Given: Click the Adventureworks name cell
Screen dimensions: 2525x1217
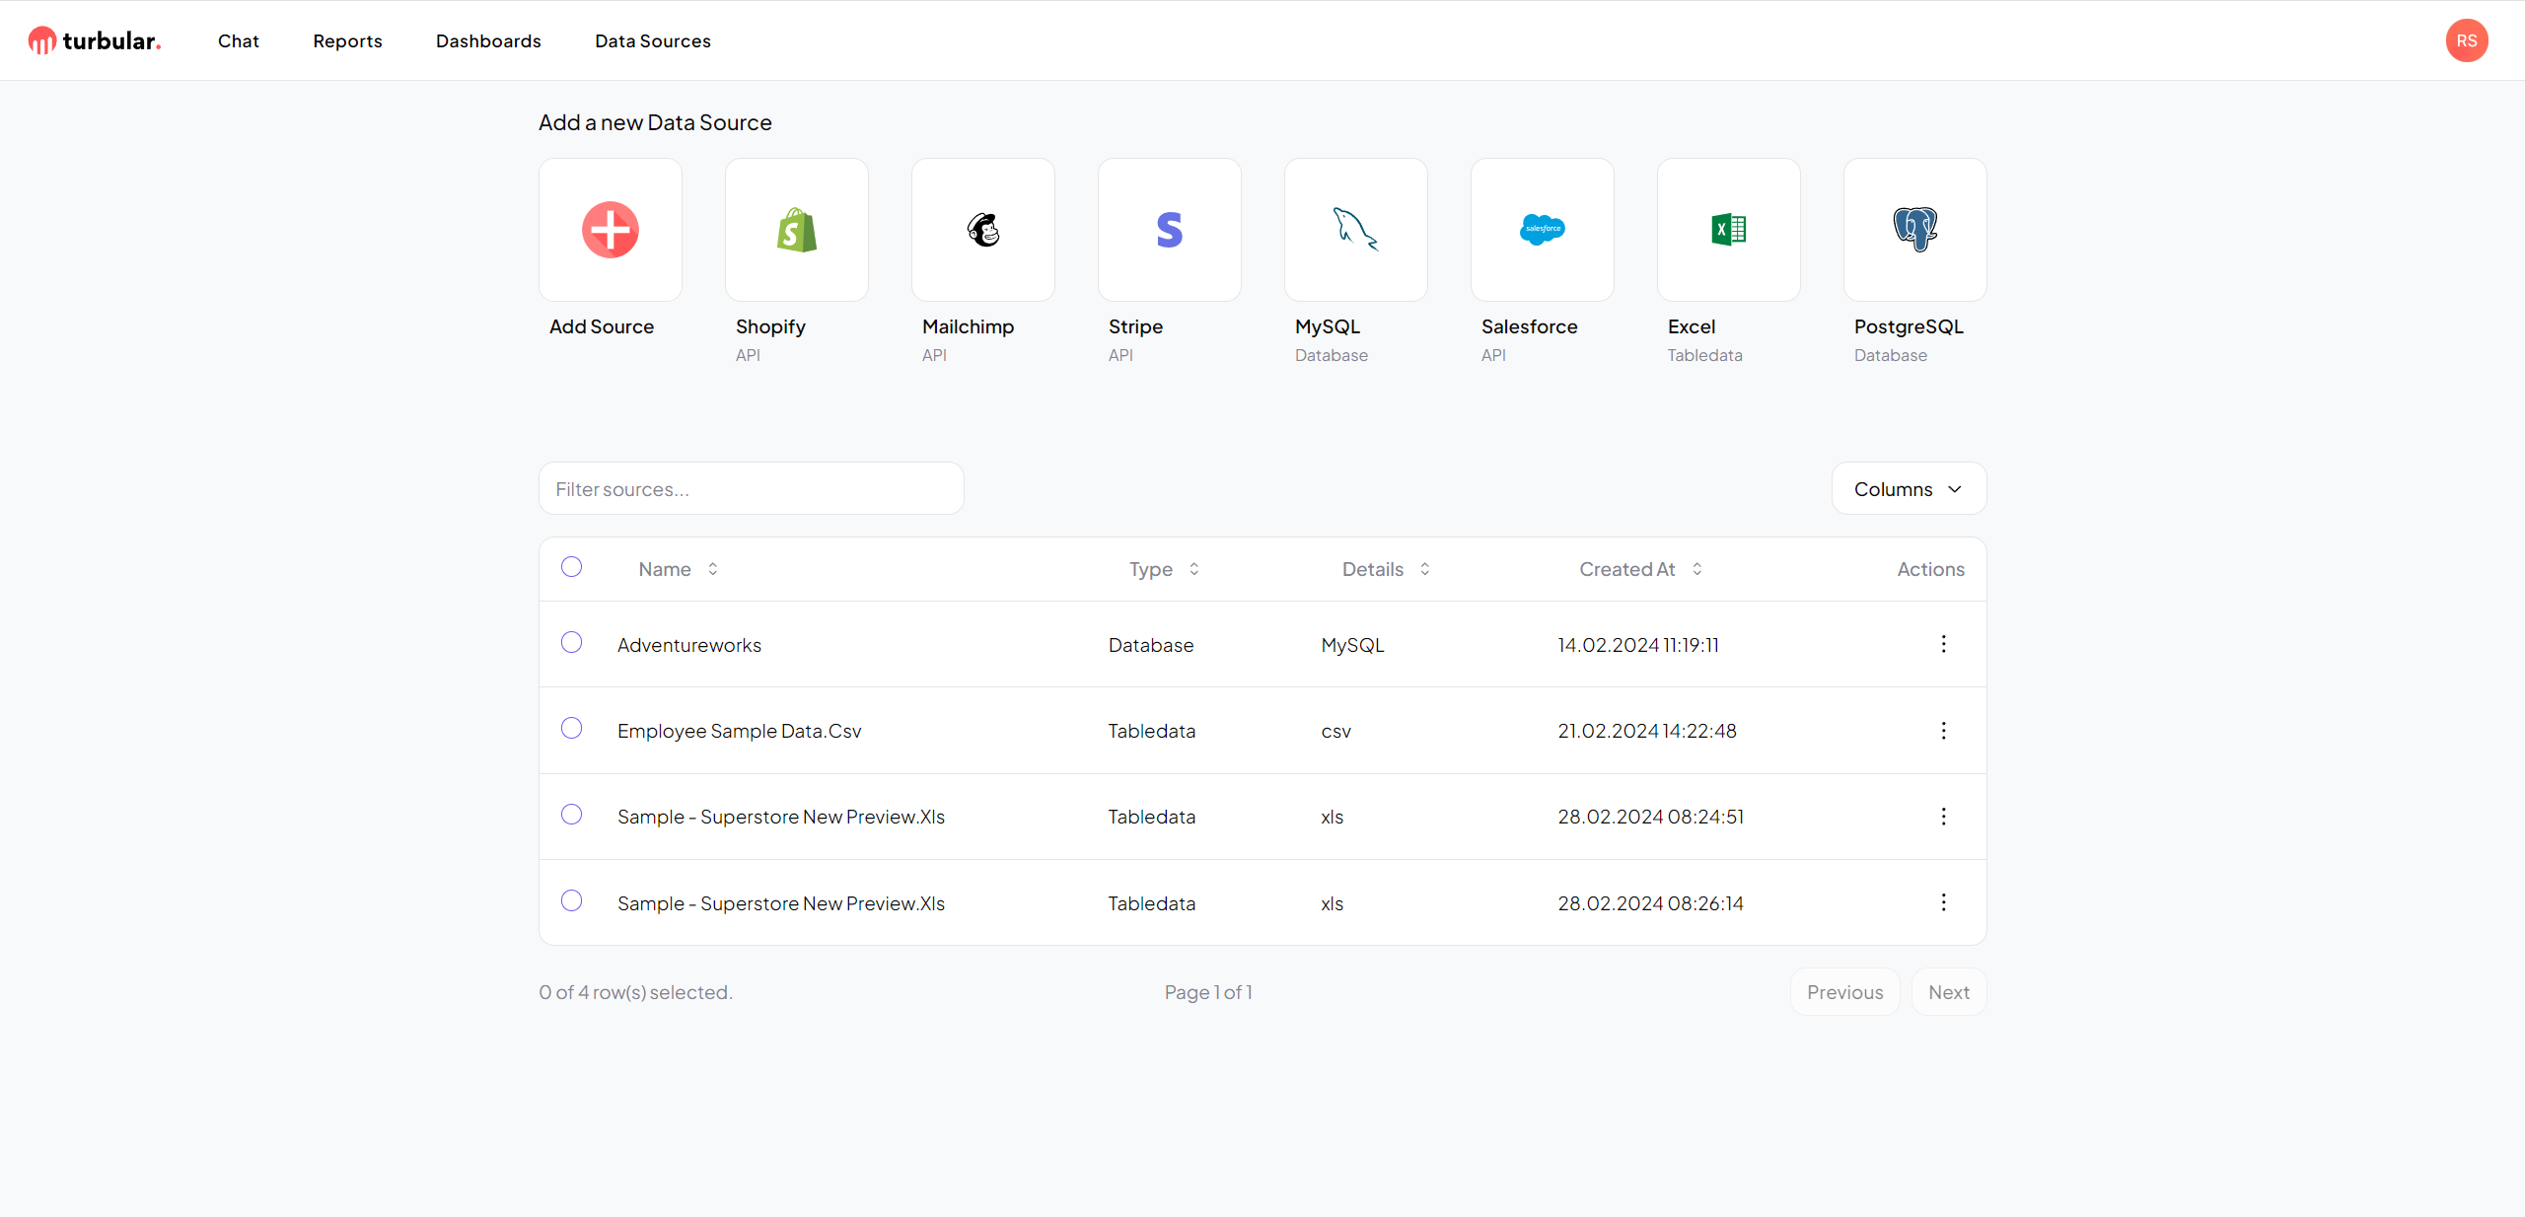Looking at the screenshot, I should point(689,645).
